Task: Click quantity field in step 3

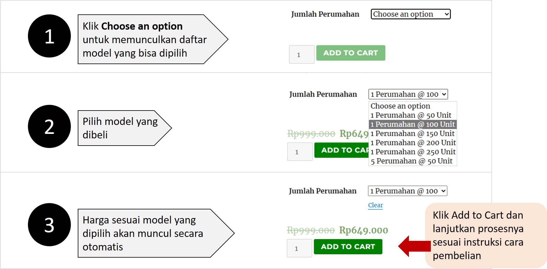Action: [299, 248]
